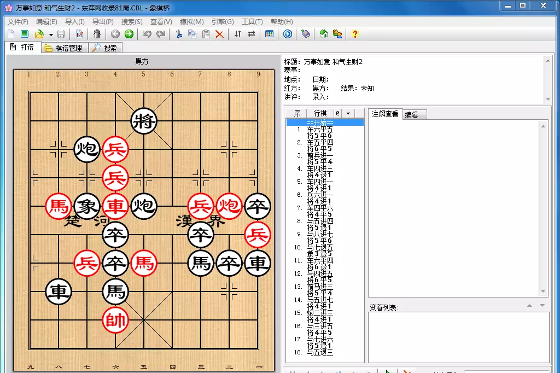Click the green forward navigation arrow icon
This screenshot has width=560, height=373.
(129, 34)
